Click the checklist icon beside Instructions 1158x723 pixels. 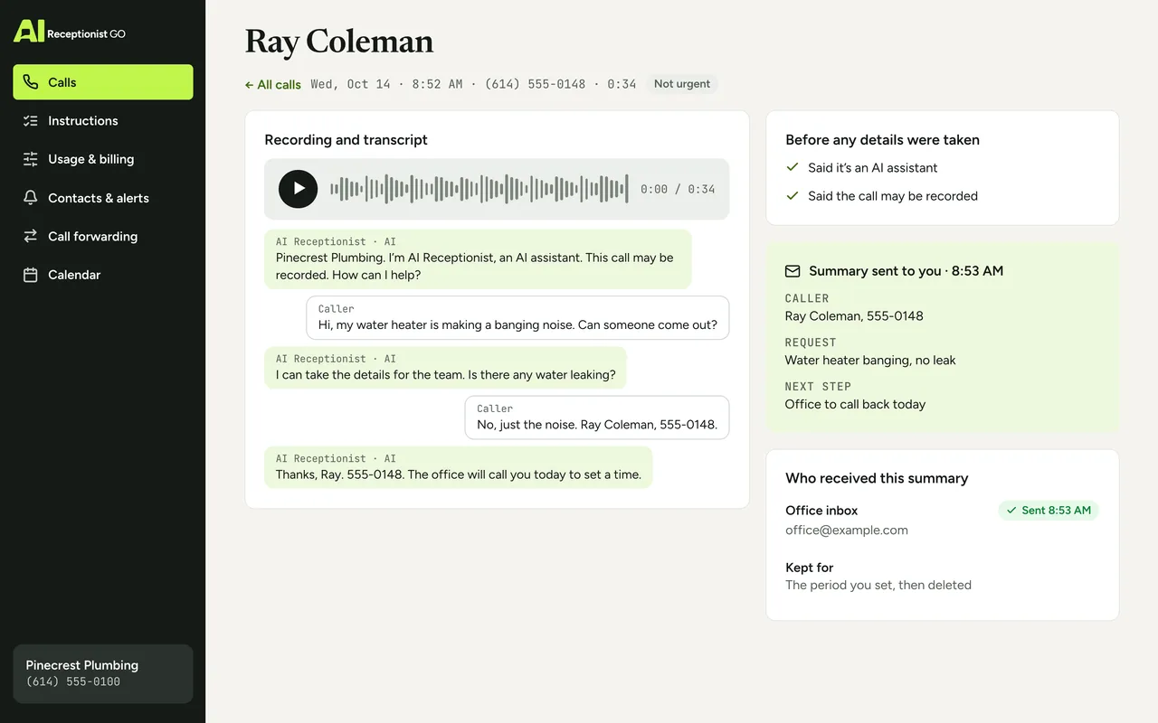(x=31, y=121)
